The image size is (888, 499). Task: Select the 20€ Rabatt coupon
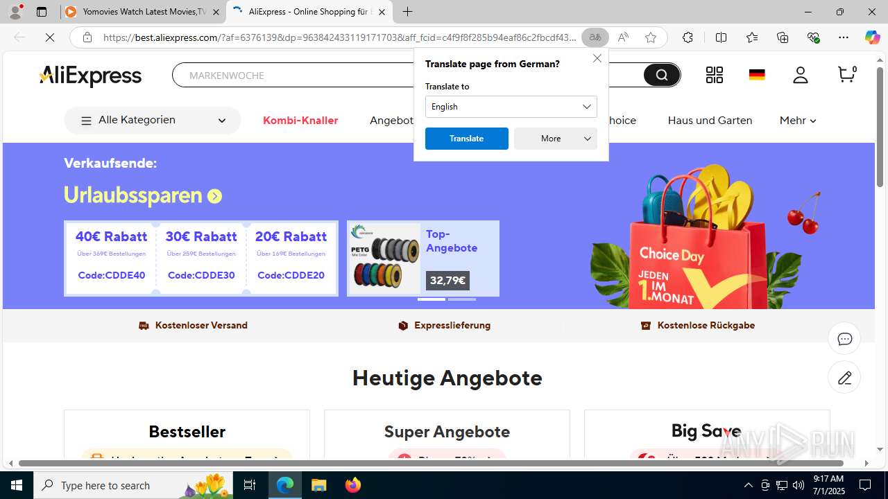tap(291, 258)
